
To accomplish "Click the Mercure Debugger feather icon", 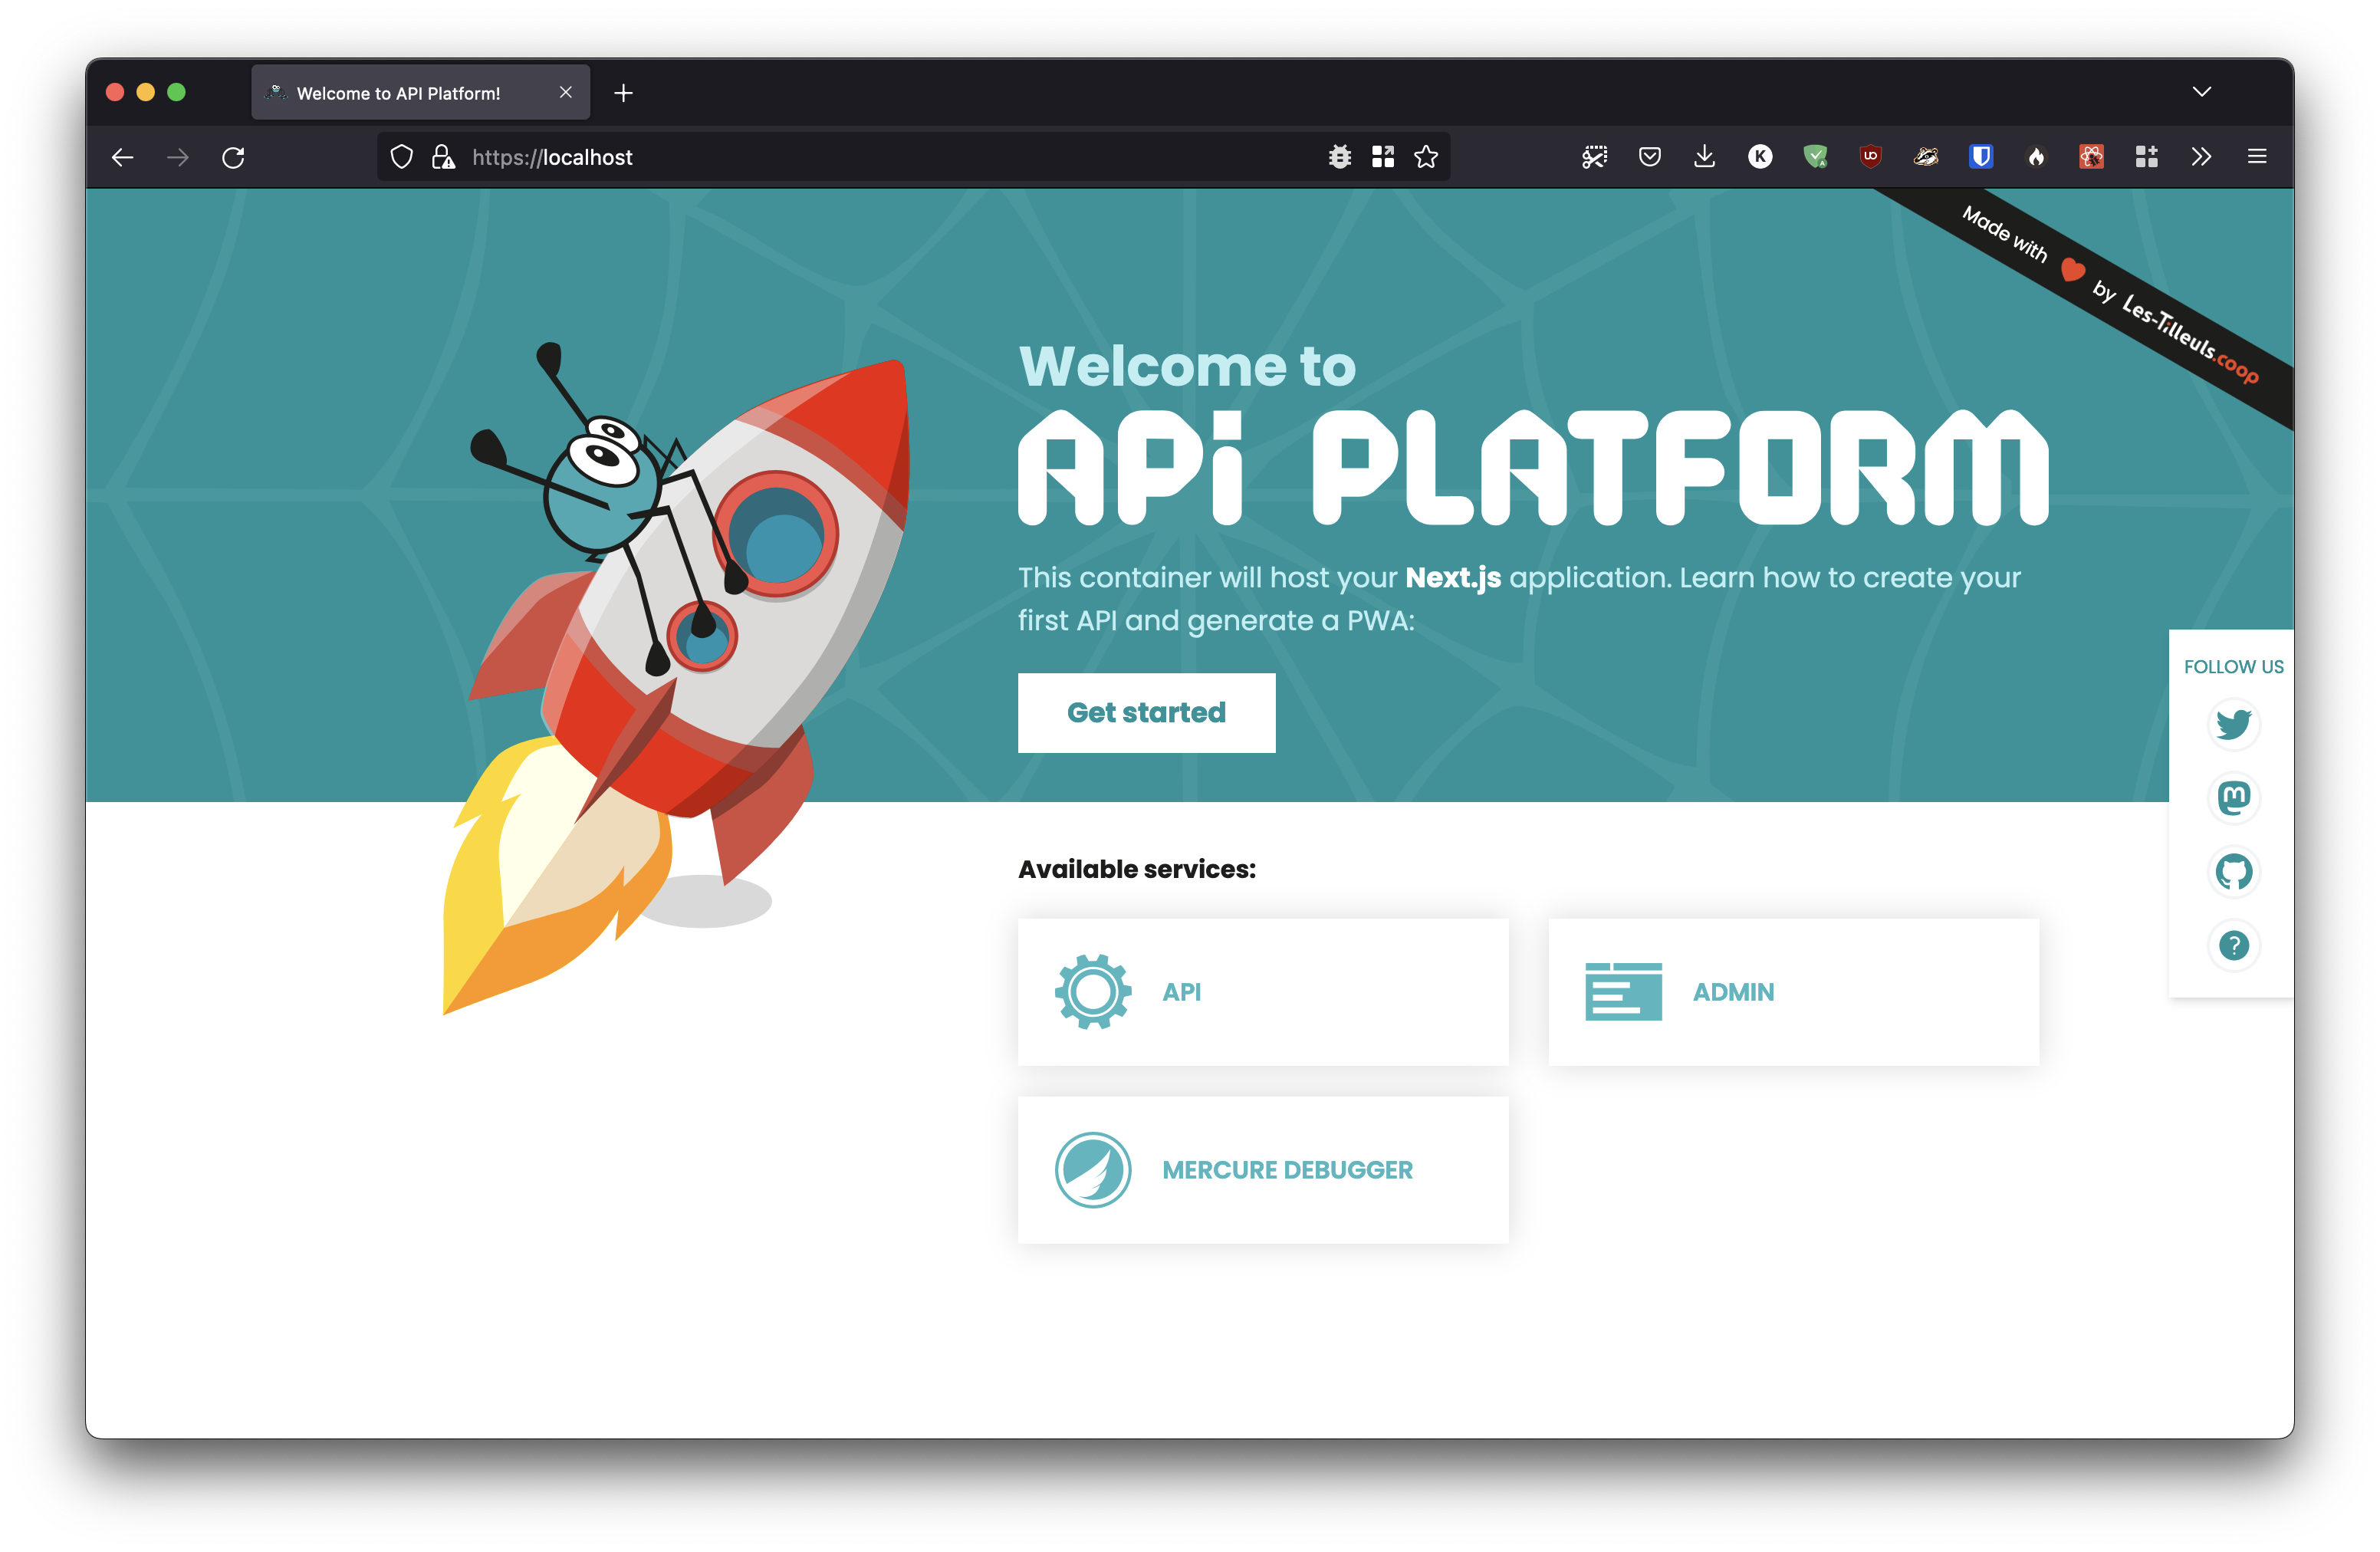I will coord(1092,1170).
